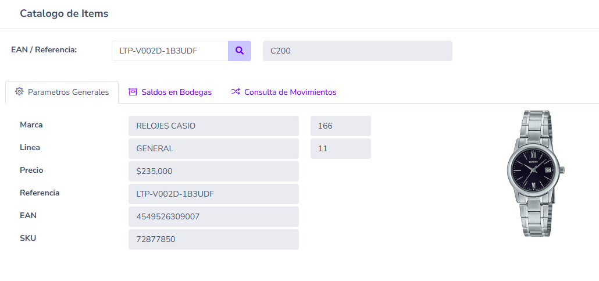This screenshot has width=599, height=281.
Task: Click the magnifying glass search button
Action: pos(240,51)
